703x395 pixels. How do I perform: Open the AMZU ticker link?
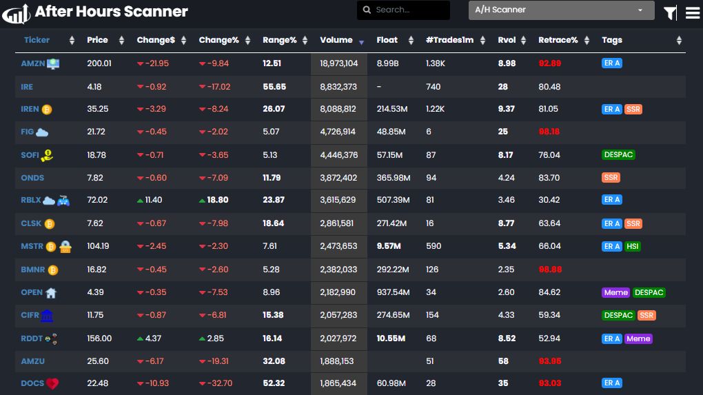tap(32, 361)
